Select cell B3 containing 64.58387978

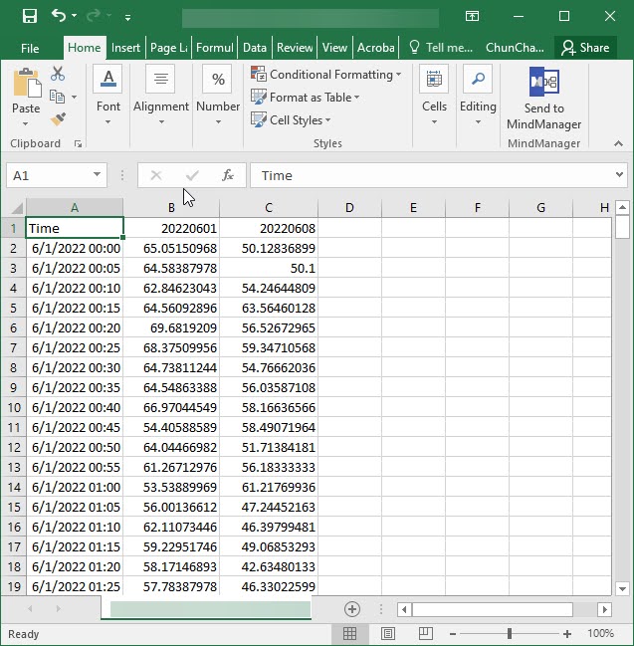(x=171, y=268)
